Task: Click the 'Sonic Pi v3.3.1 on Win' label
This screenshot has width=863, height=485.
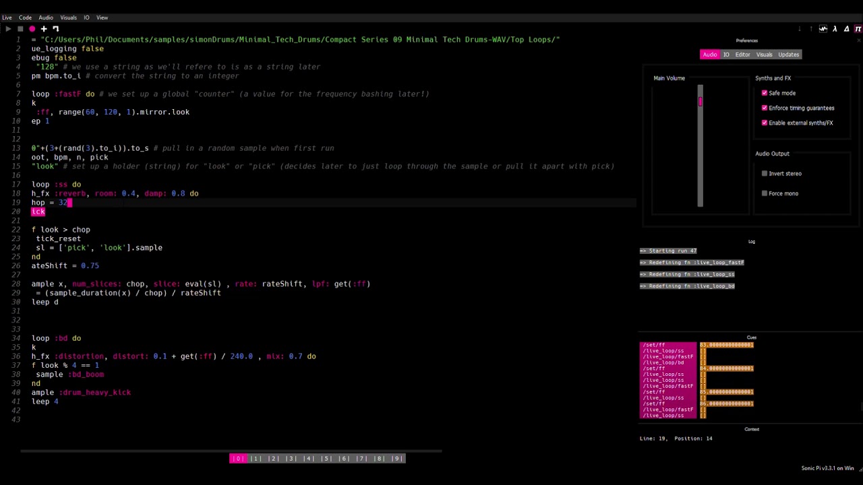Action: (x=827, y=468)
